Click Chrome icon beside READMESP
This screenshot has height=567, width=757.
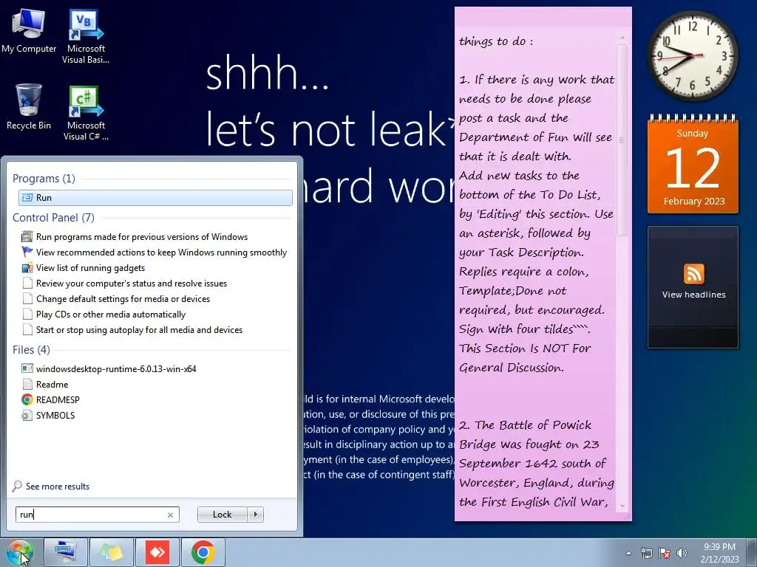(27, 399)
